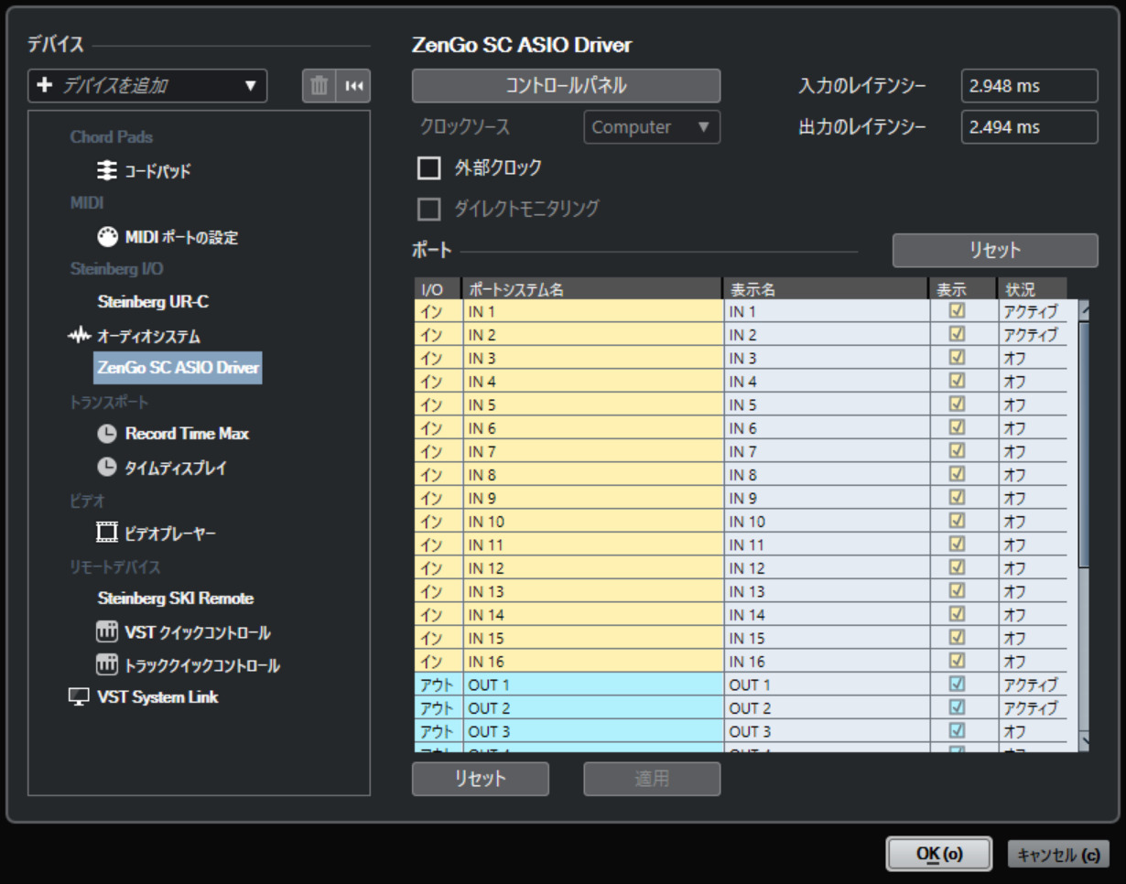Select the VST クイックコントロール entry
Image resolution: width=1126 pixels, height=884 pixels.
[198, 632]
